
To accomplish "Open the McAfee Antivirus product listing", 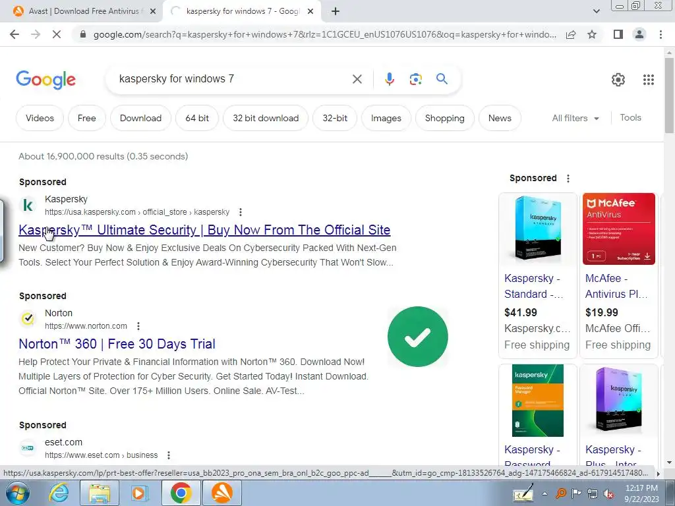I will pyautogui.click(x=616, y=286).
